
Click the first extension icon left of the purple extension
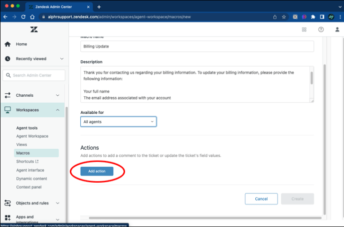(x=295, y=17)
